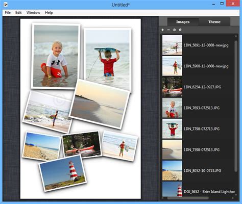Viewport: 242px width, 204px height.
Task: Select child with net photo on canvas
Action: click(120, 146)
